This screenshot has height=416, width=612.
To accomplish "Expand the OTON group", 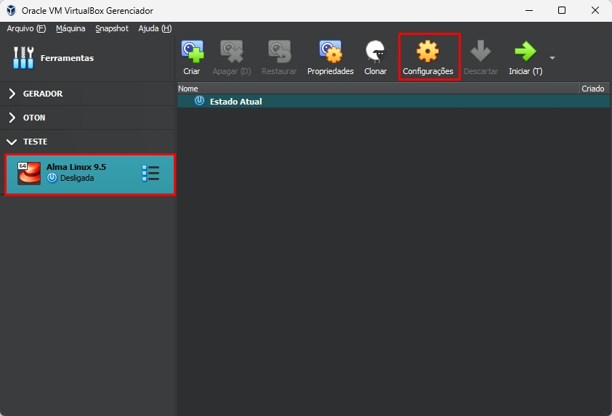I will [x=12, y=118].
